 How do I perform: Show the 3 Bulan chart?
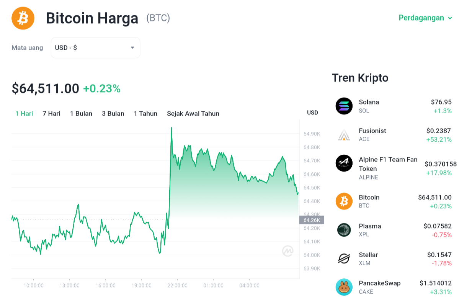point(113,114)
